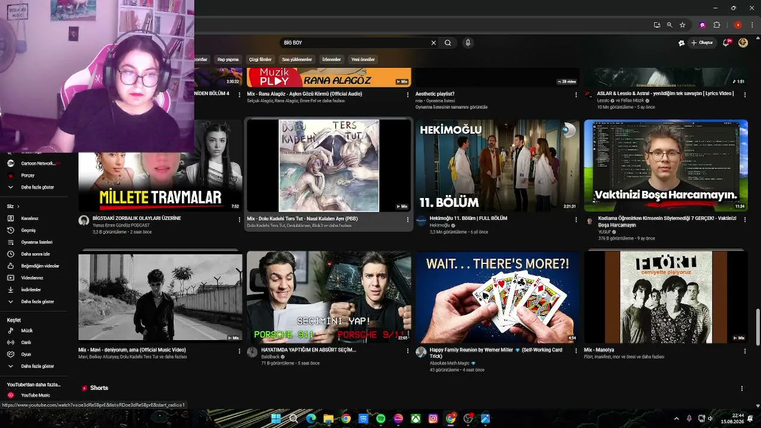Open Windows Start menu

point(276,418)
